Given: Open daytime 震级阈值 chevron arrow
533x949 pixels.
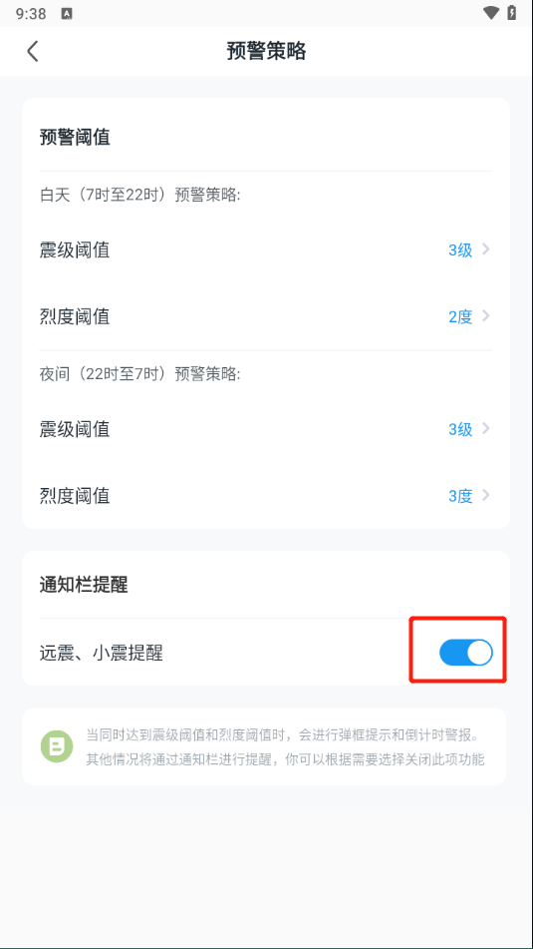Looking at the screenshot, I should (486, 249).
